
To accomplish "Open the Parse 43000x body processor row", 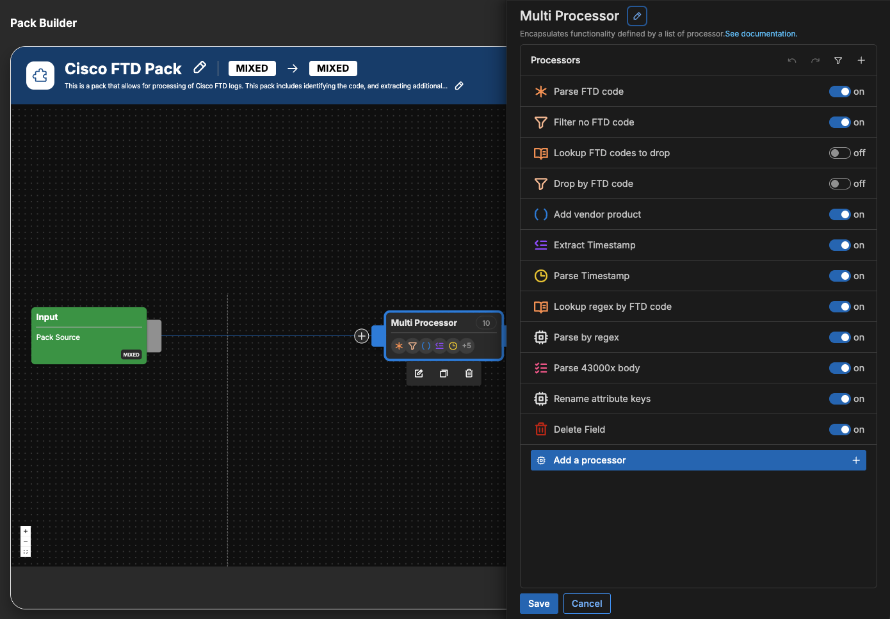I will 698,368.
